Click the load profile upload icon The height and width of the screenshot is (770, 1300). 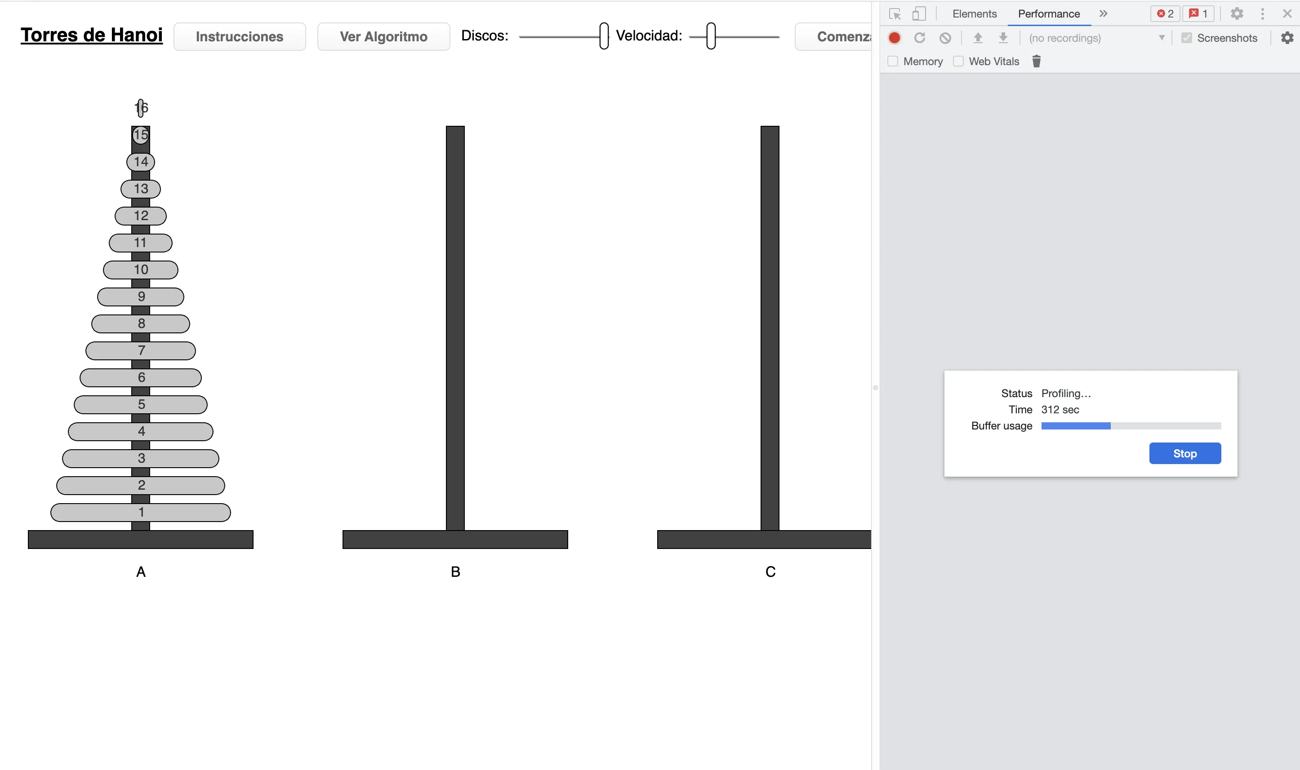pyautogui.click(x=978, y=38)
